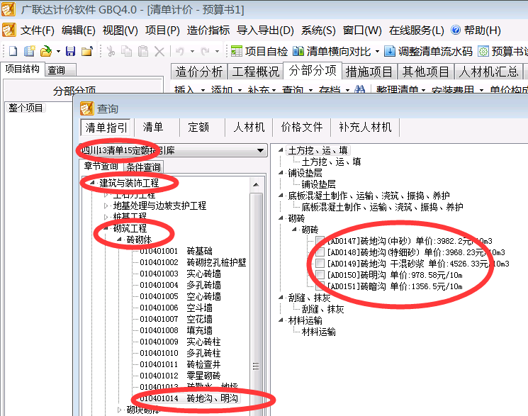Click the undo arrow icon
528x416 pixels.
[x=180, y=51]
